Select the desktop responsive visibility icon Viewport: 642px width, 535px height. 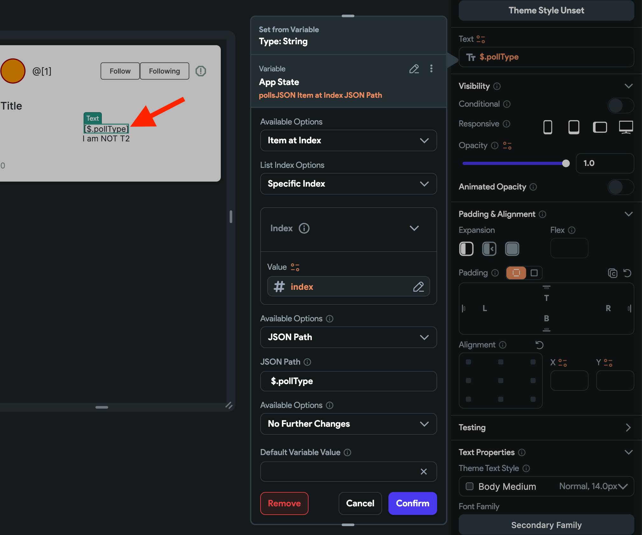[x=625, y=127]
